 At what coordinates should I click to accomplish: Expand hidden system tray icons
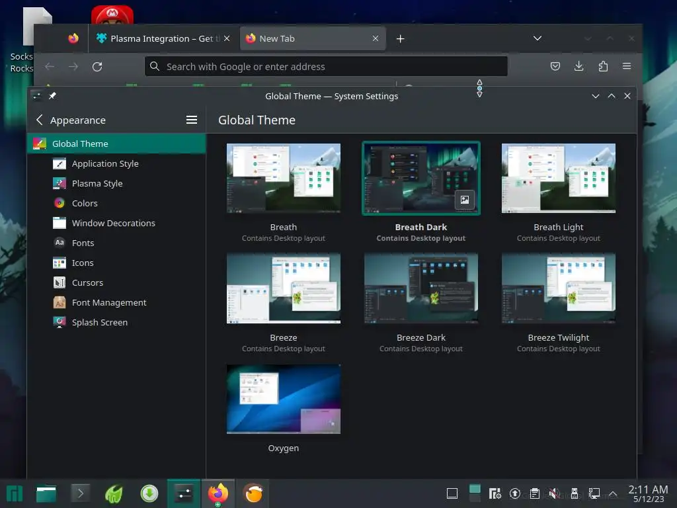coord(613,493)
